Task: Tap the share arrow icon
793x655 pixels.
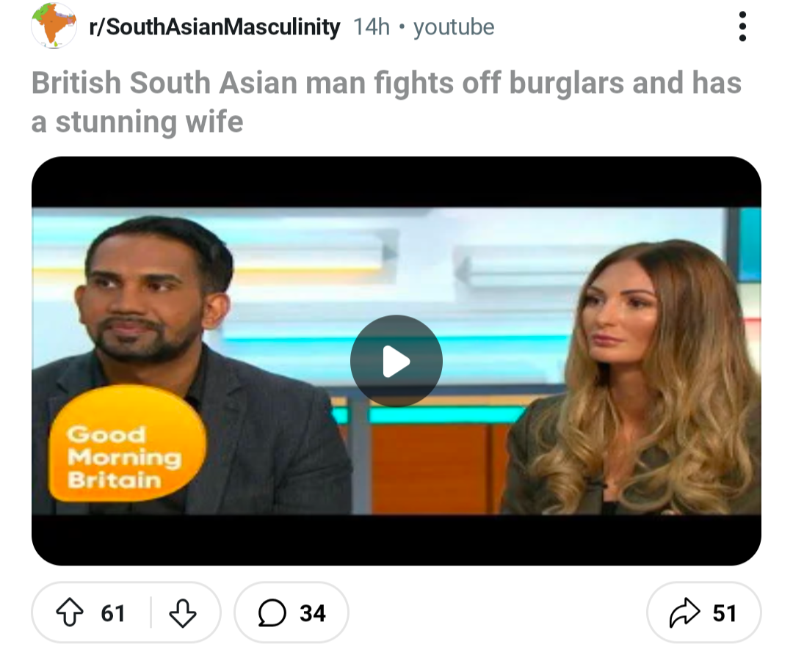Action: (x=684, y=612)
